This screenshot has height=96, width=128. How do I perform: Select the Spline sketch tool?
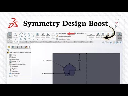(x=29, y=34)
